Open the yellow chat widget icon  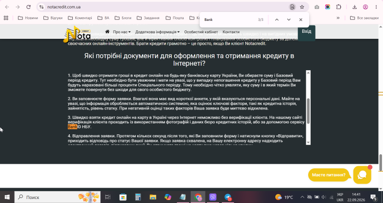click(x=362, y=175)
